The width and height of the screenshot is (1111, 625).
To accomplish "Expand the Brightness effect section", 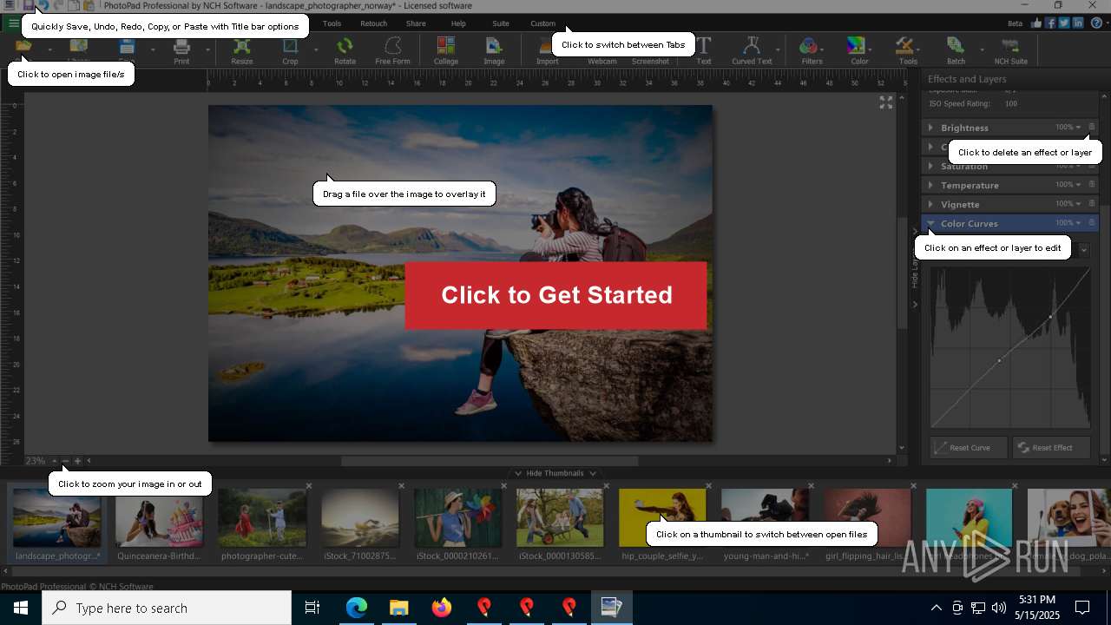I will tap(930, 128).
